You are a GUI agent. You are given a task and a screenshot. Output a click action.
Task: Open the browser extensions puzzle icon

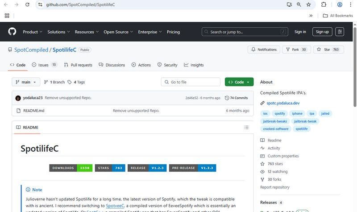pos(324,4)
